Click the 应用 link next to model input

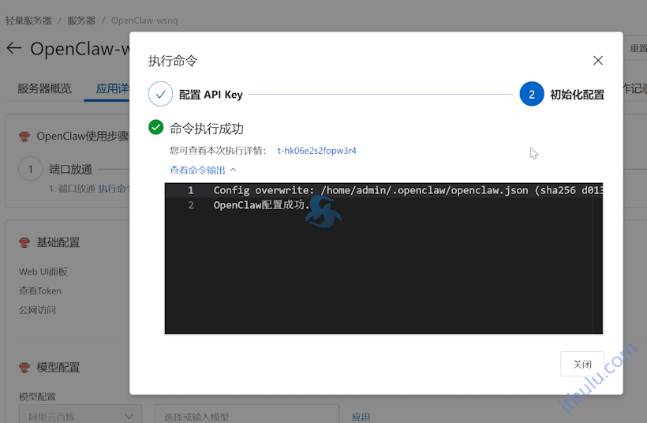361,417
